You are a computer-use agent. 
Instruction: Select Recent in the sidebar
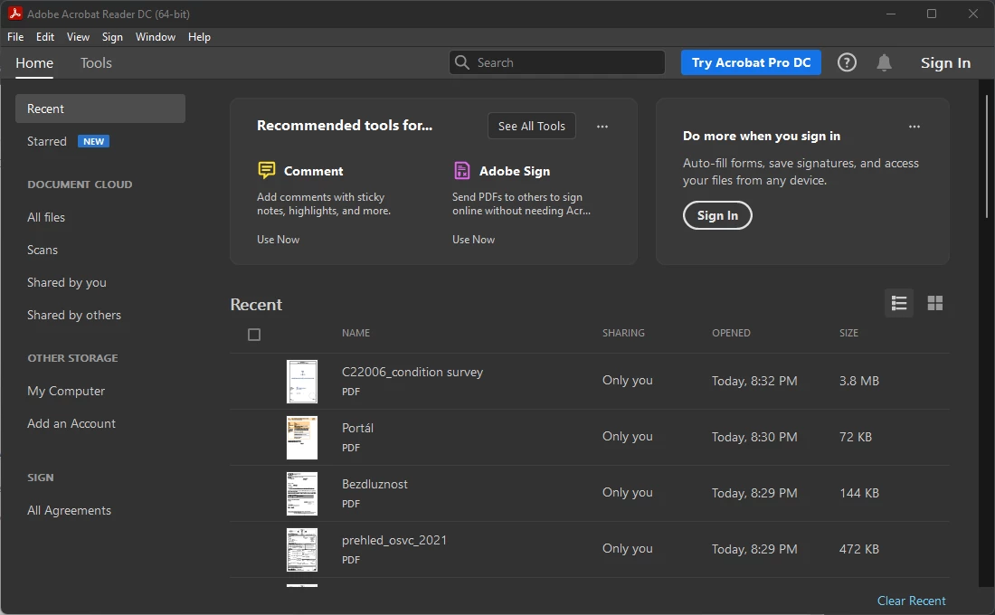(x=100, y=109)
